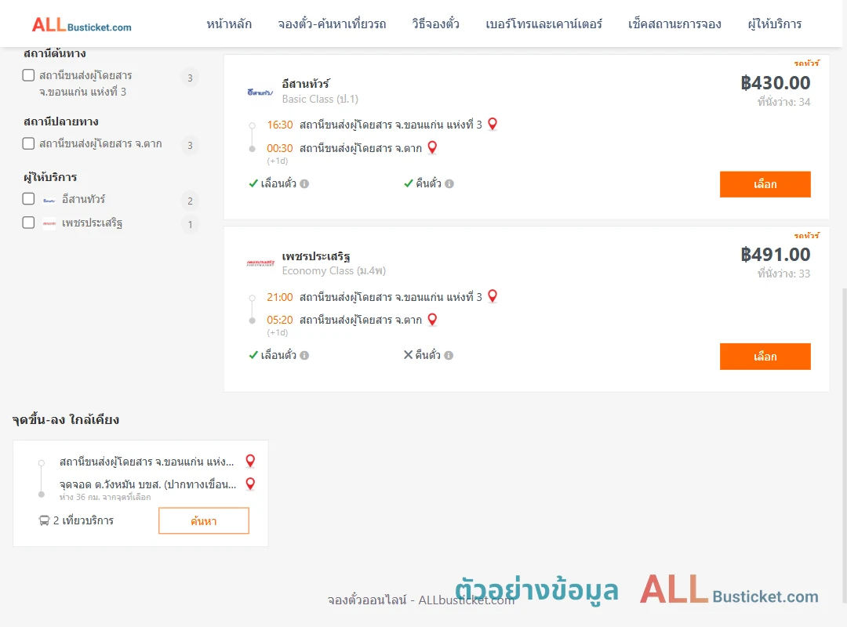Open the หน้าหลัก menu item
The width and height of the screenshot is (847, 627).
(x=229, y=24)
